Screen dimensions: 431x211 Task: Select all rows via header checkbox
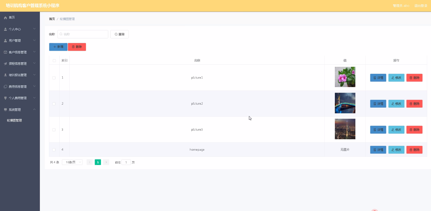pos(54,60)
